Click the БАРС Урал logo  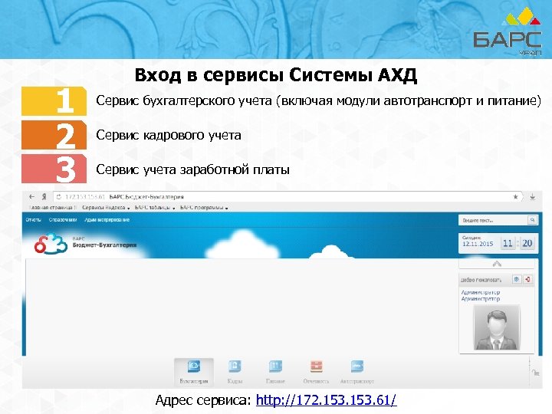pos(508,32)
